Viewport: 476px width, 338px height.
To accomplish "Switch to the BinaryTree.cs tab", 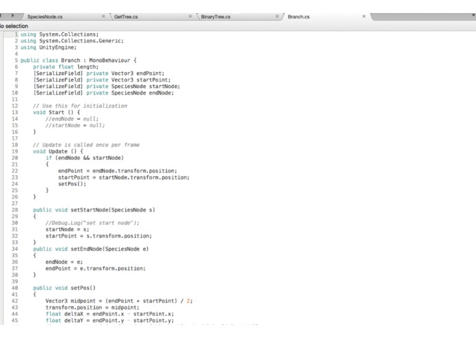I will pyautogui.click(x=216, y=16).
